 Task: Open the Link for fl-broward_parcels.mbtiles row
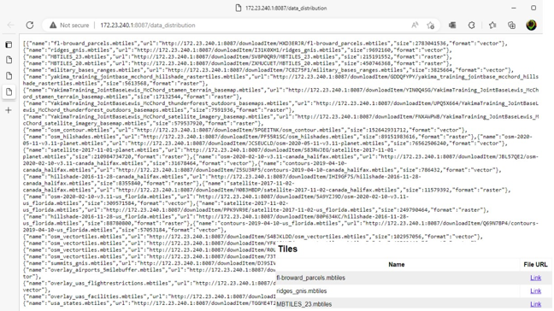point(536,278)
